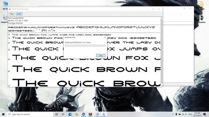This screenshot has width=209, height=117.
Task: Click the Version: v1.0 Jan 2, 2007 text
Action: click(x=18, y=20)
